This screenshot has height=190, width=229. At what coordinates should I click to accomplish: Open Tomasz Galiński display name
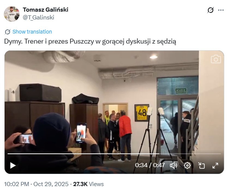click(46, 10)
